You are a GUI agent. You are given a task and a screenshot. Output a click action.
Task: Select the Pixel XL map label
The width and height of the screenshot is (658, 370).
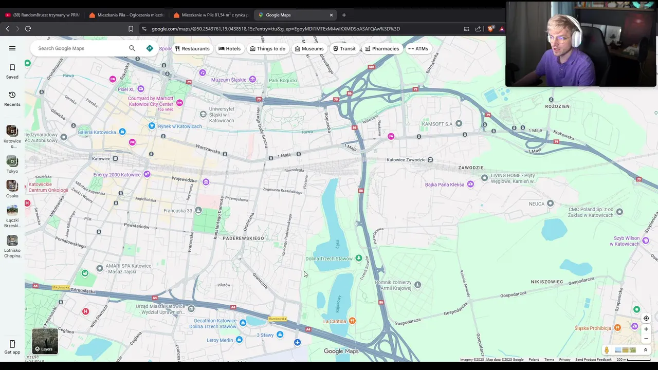(126, 89)
